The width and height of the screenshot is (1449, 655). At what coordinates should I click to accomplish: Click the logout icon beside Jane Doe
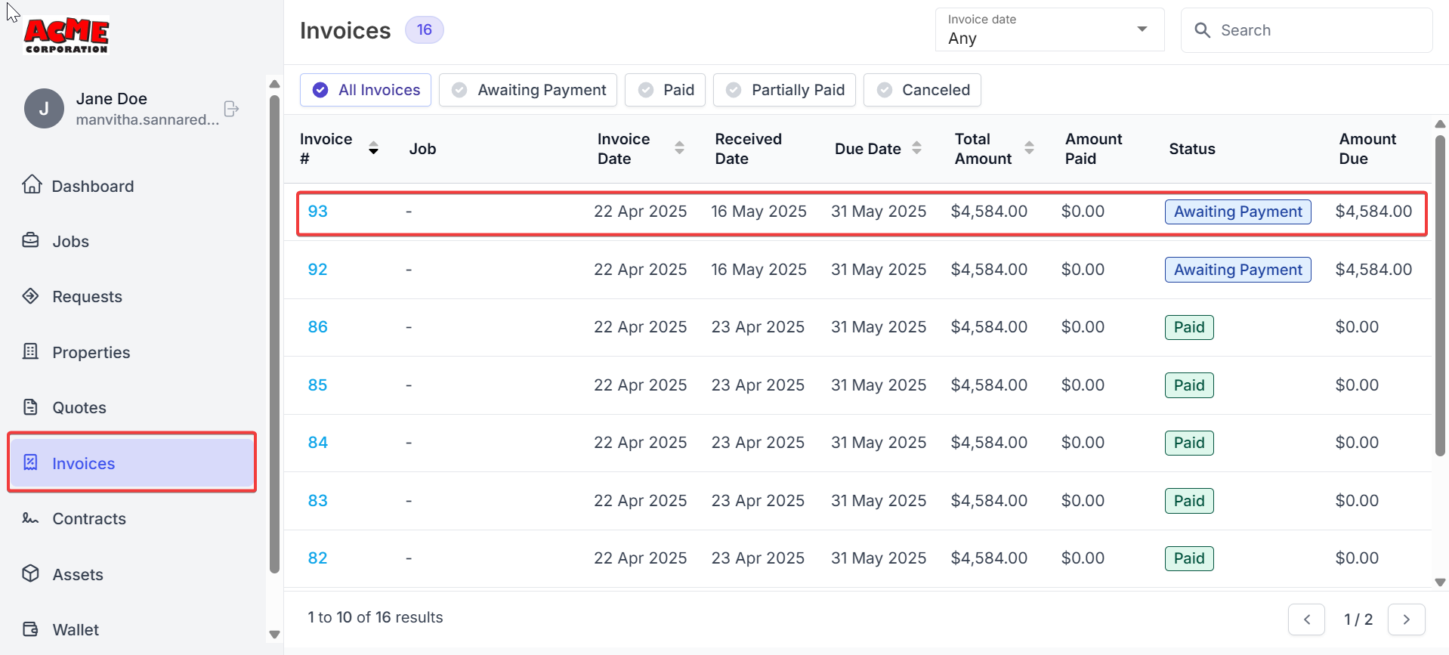coord(231,109)
